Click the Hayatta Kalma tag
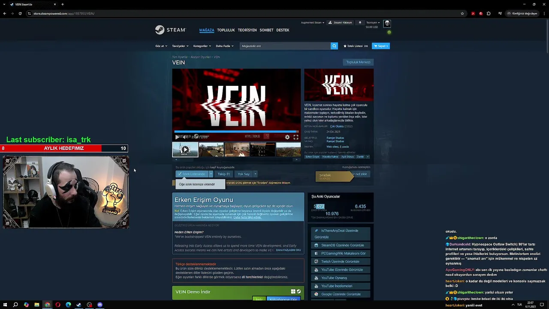549x309 pixels. tap(330, 157)
